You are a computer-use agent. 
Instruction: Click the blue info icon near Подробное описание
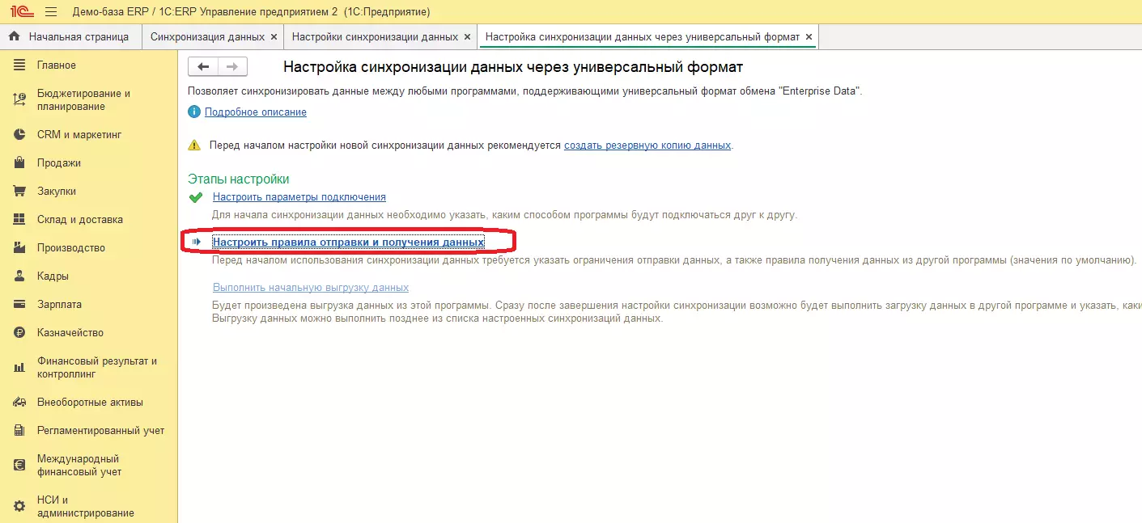(194, 112)
